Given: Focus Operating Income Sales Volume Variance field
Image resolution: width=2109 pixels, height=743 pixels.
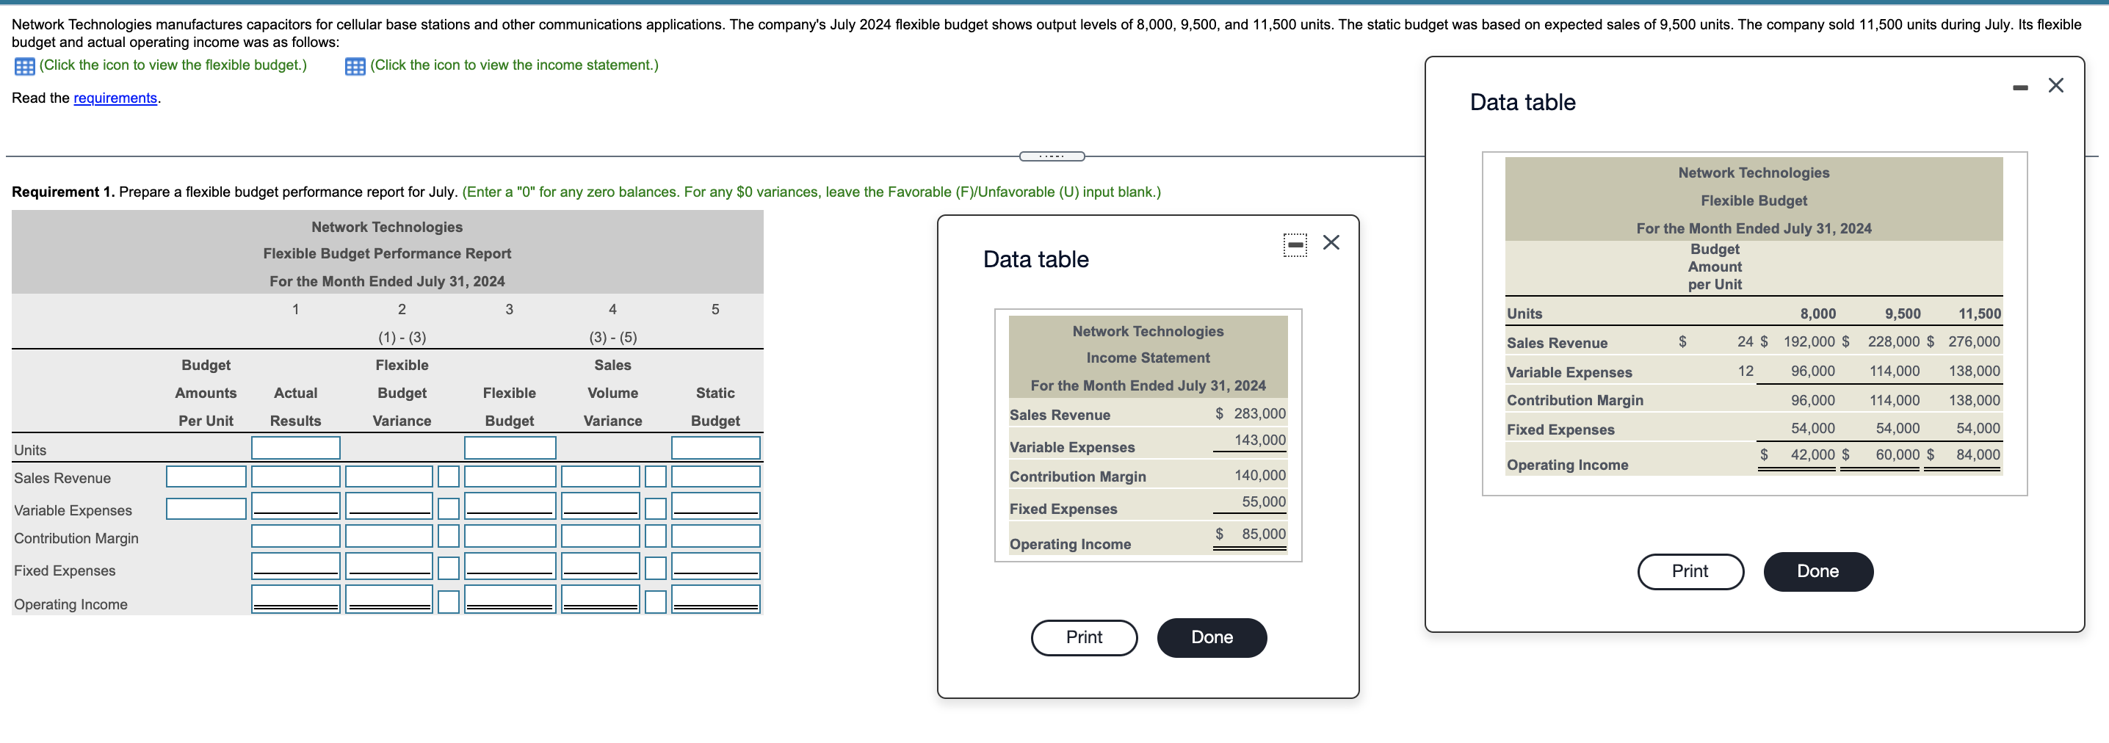Looking at the screenshot, I should pos(600,599).
